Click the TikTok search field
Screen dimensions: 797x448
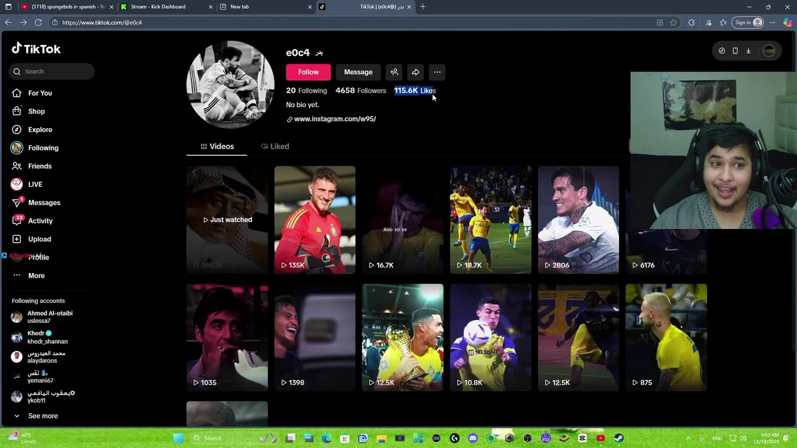[52, 72]
